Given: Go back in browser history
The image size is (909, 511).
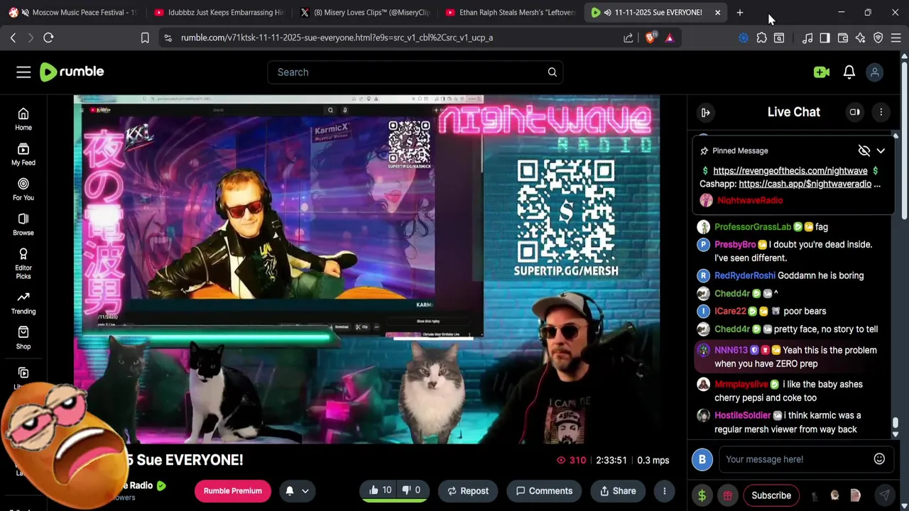Looking at the screenshot, I should pyautogui.click(x=13, y=38).
